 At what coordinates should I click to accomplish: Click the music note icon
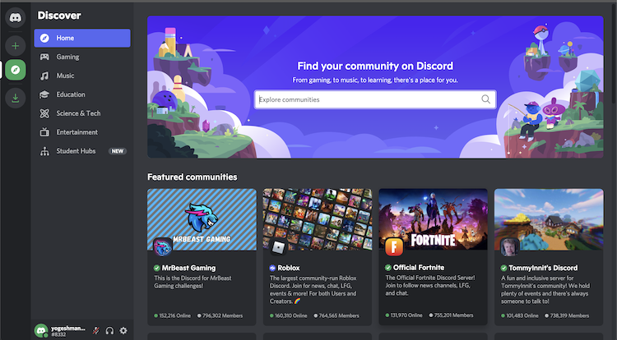point(44,76)
